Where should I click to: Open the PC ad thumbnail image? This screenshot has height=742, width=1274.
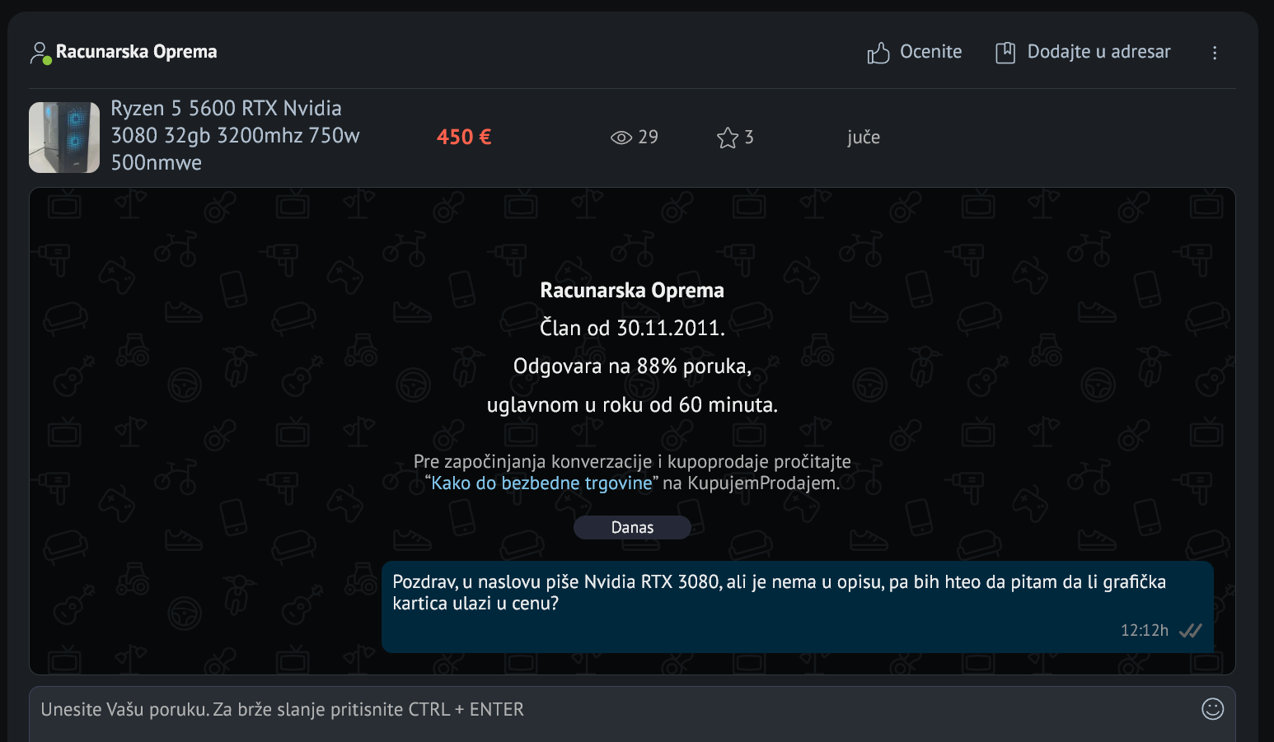64,138
